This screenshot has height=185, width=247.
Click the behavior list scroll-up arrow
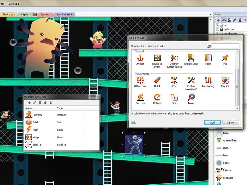[237, 52]
